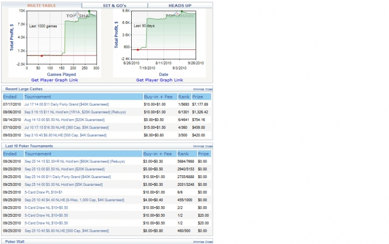Click Tournament header in Last 10 Poker Tournaments
The height and width of the screenshot is (244, 389).
(83, 154)
